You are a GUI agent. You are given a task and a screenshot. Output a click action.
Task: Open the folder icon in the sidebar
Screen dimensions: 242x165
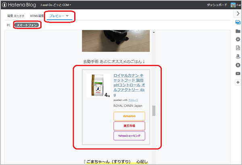(238, 31)
